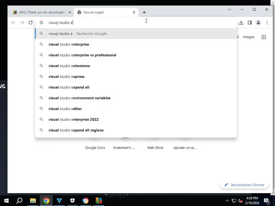The height and width of the screenshot is (206, 275).
Task: Open the Google apps grid
Action: 264,37
